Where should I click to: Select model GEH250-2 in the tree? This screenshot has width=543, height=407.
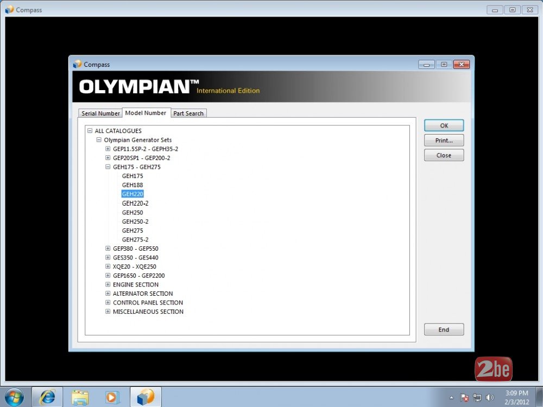point(135,221)
